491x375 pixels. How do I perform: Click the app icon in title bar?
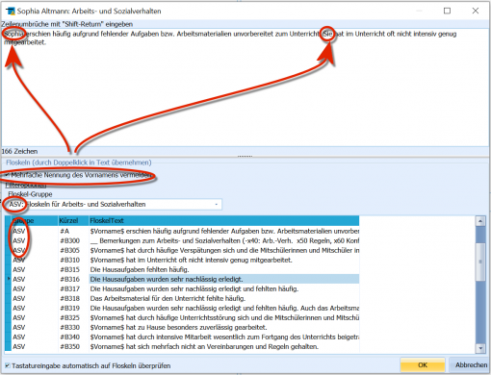point(11,11)
